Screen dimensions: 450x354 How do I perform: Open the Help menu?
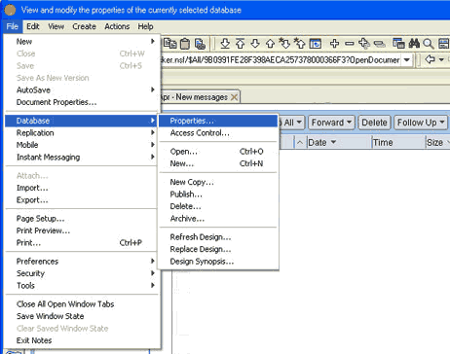click(x=145, y=26)
